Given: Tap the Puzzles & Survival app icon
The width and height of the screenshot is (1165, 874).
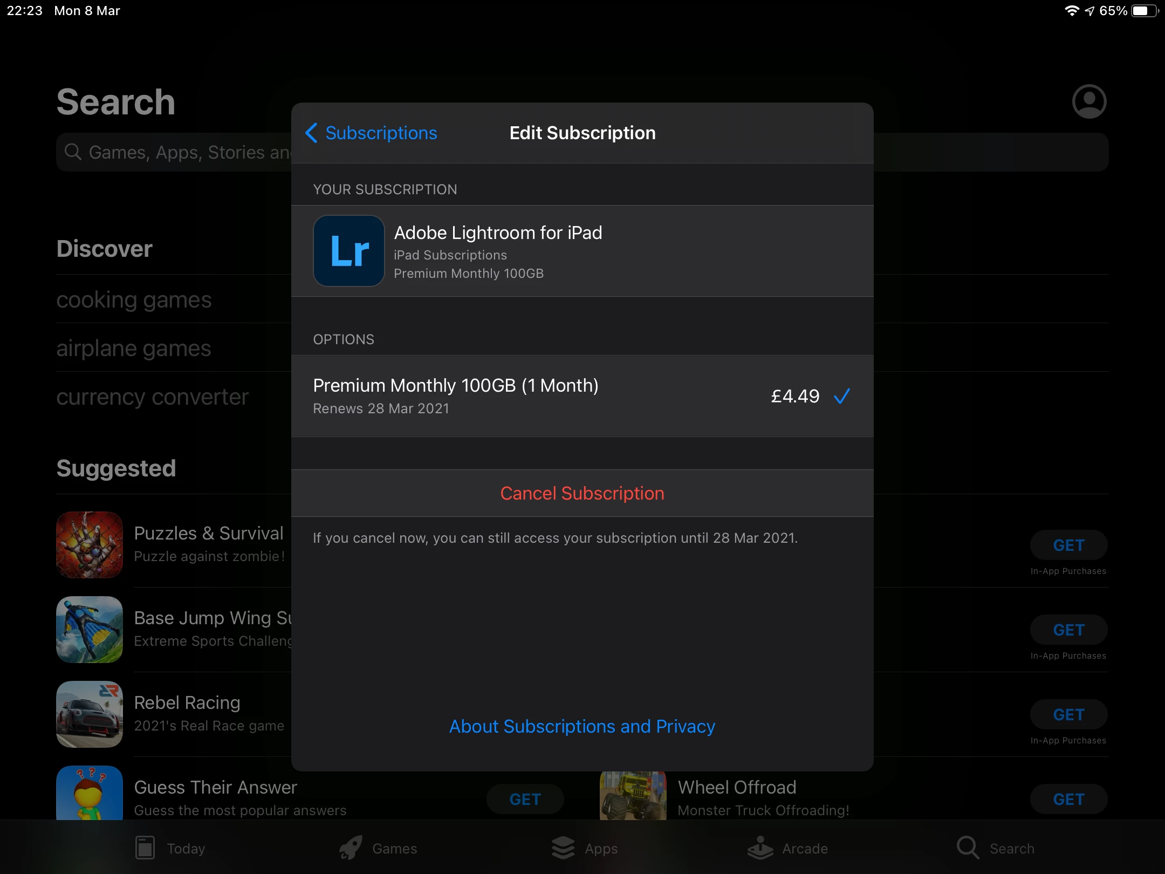Looking at the screenshot, I should (x=90, y=545).
